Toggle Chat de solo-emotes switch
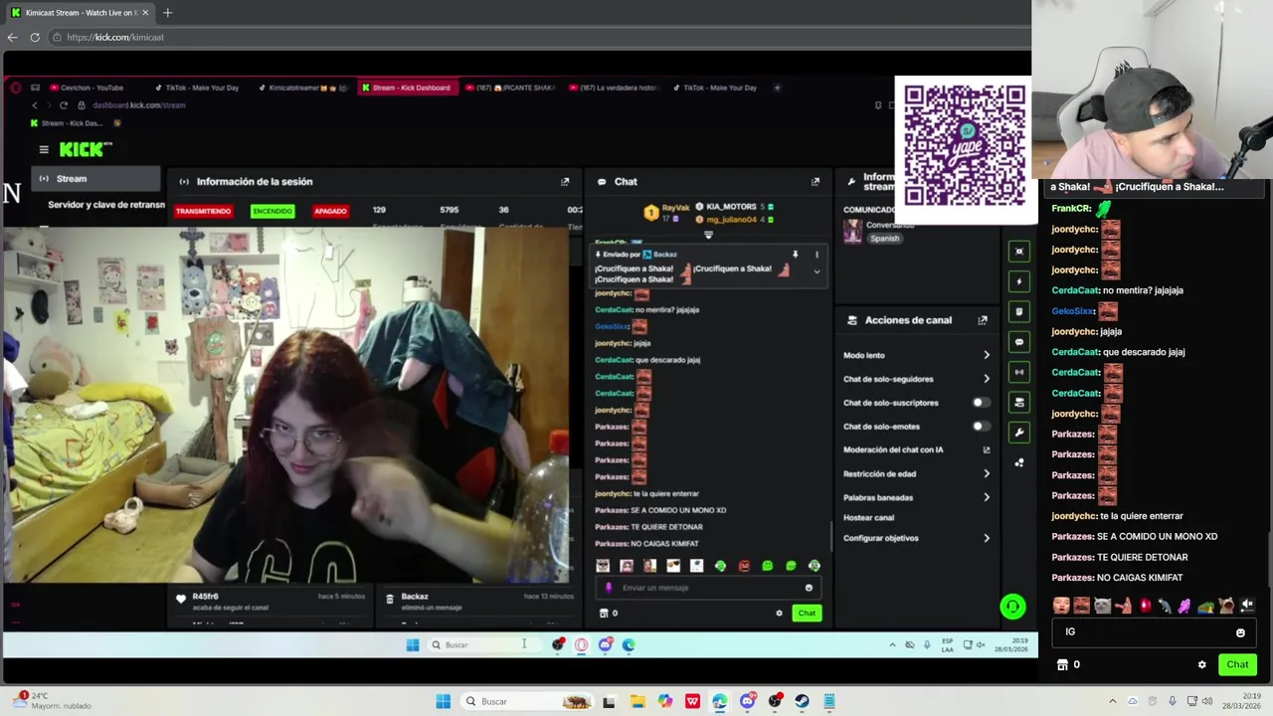Screen dimensions: 1273x716 (x=981, y=427)
